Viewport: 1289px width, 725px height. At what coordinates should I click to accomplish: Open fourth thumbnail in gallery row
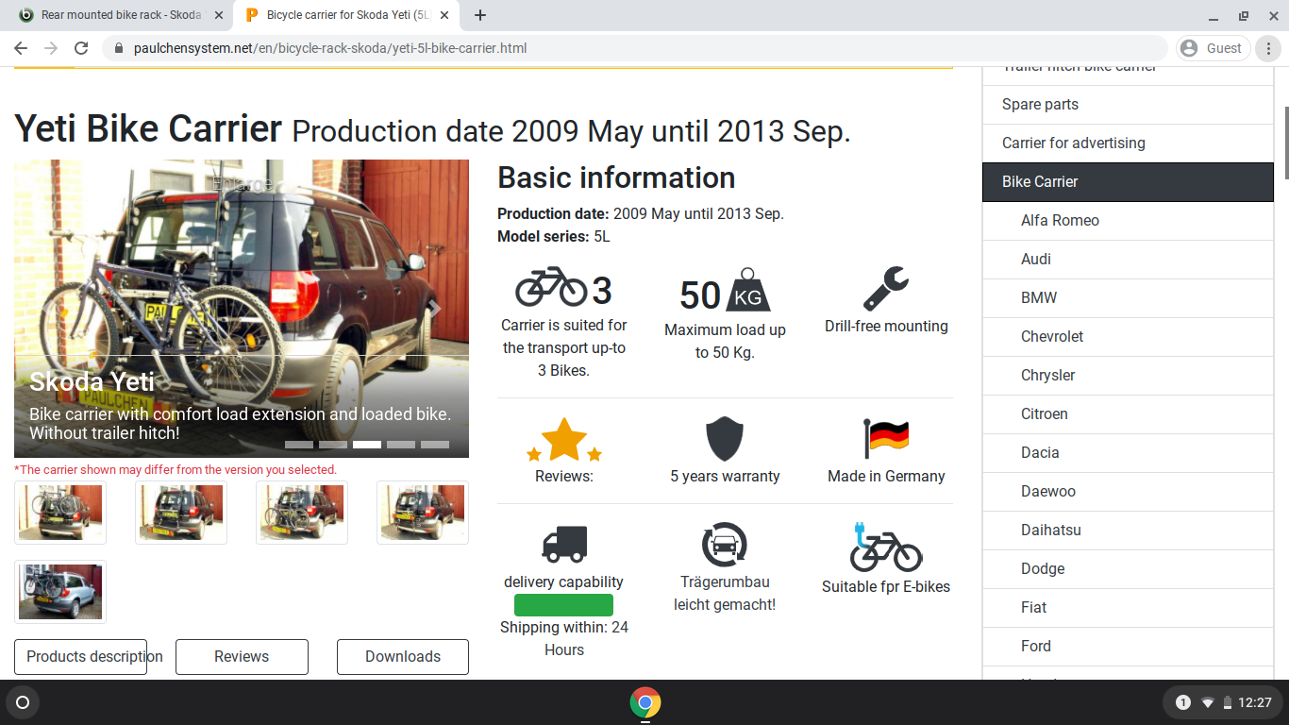[x=423, y=513]
